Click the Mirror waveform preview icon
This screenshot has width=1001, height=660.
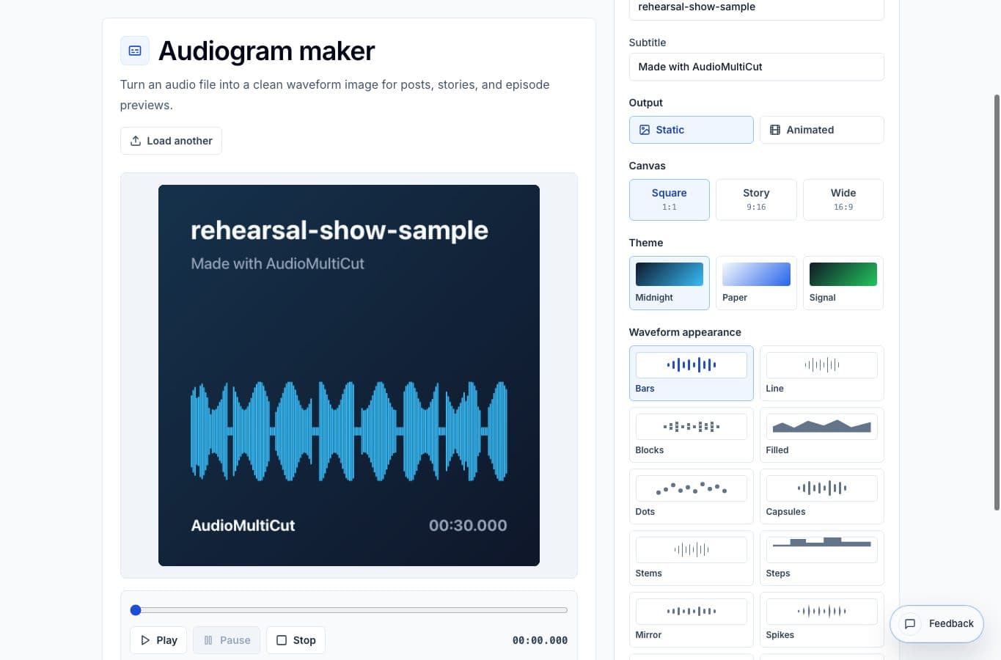(692, 611)
